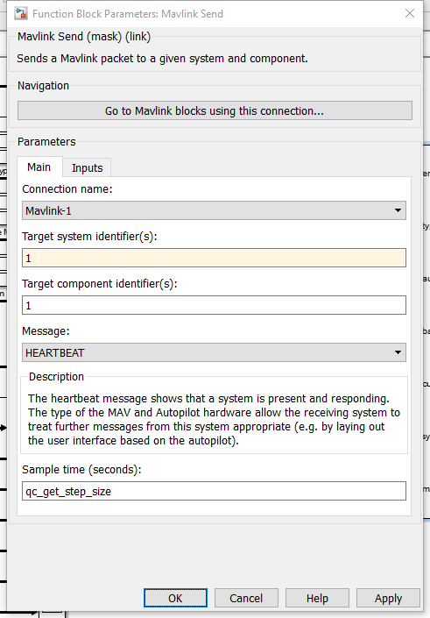Click the Simulink icon in the title bar
Screen dimensions: 430x618
[x=20, y=13]
